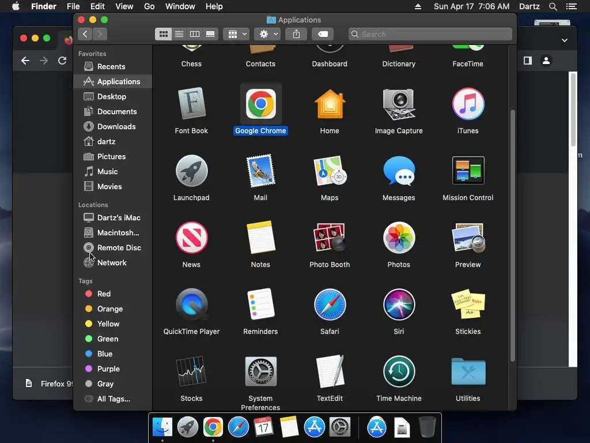Screen dimensions: 590x443
Task: Select the Image Capture app icon
Action: coord(399,104)
